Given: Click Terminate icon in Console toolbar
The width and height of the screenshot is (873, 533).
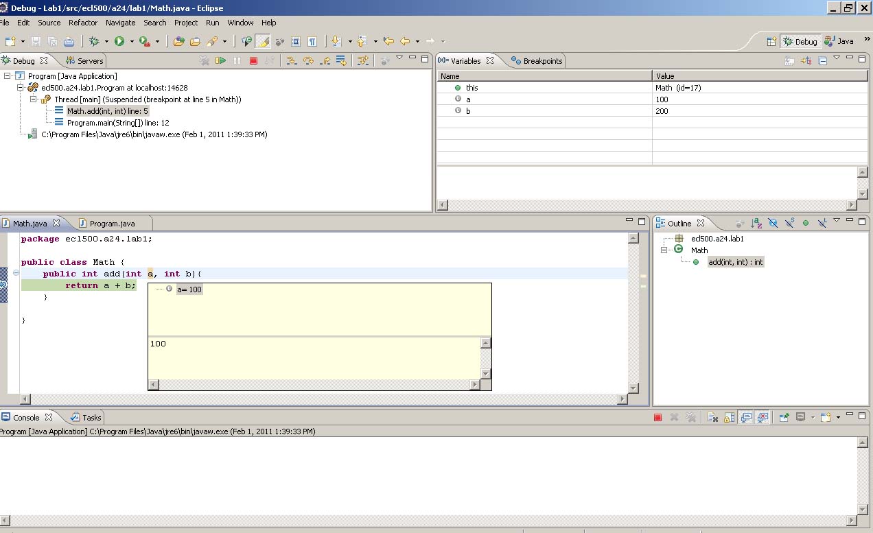Looking at the screenshot, I should (x=657, y=417).
